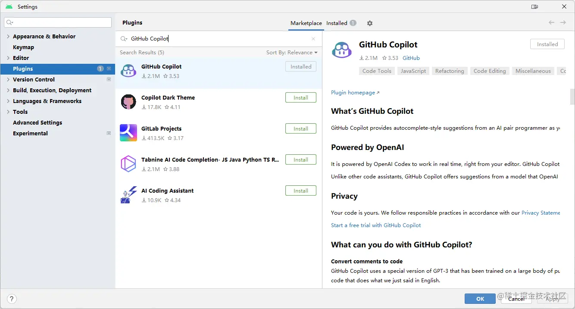Focus the plugin search field with GitHub Copilot
The width and height of the screenshot is (575, 309).
click(219, 39)
